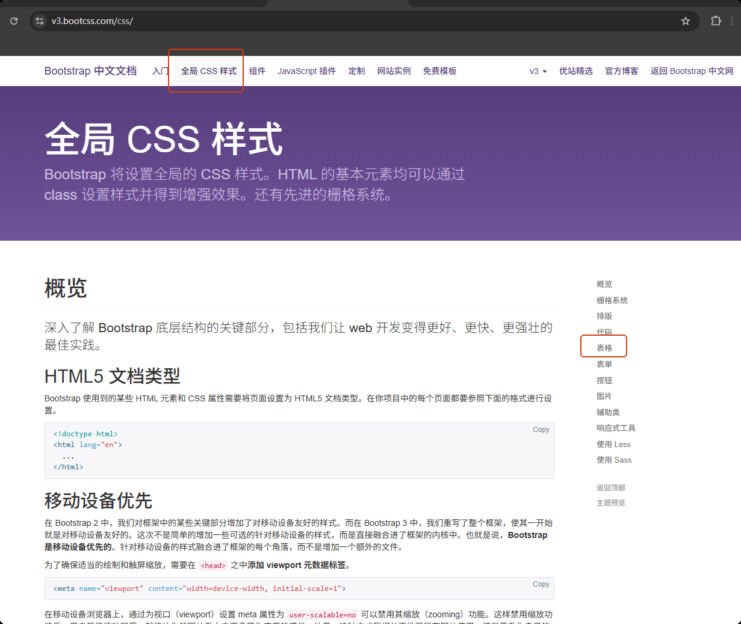Select the 定制 nav item
The image size is (741, 624).
pyautogui.click(x=356, y=71)
